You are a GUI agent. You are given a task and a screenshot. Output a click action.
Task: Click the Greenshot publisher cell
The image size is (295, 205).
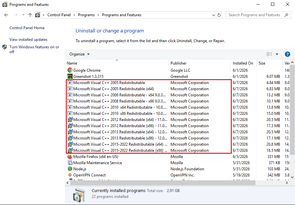pyautogui.click(x=179, y=77)
